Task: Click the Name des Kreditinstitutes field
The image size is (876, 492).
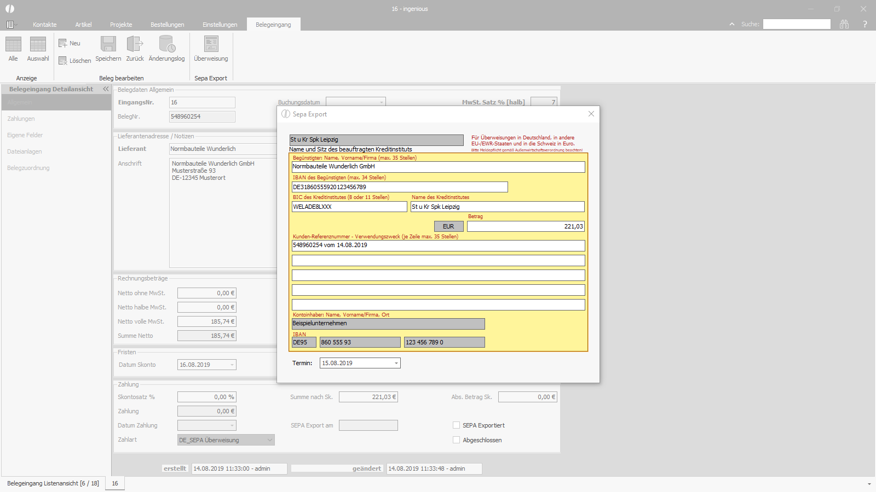Action: coord(497,207)
